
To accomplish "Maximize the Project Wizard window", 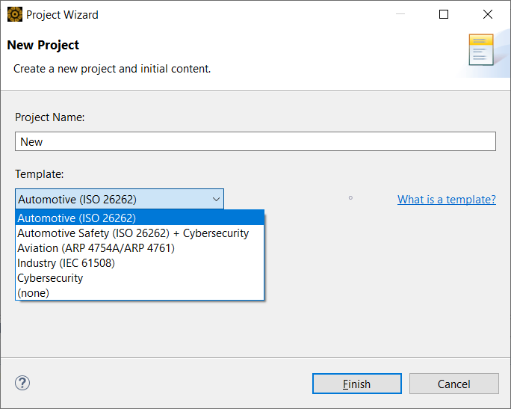I will pos(444,14).
